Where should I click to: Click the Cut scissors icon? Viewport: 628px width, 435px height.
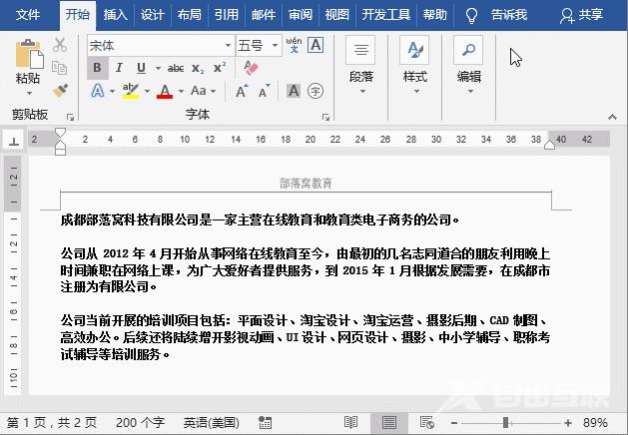60,45
